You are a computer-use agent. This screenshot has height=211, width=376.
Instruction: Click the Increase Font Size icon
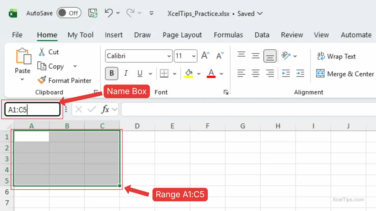click(x=205, y=56)
